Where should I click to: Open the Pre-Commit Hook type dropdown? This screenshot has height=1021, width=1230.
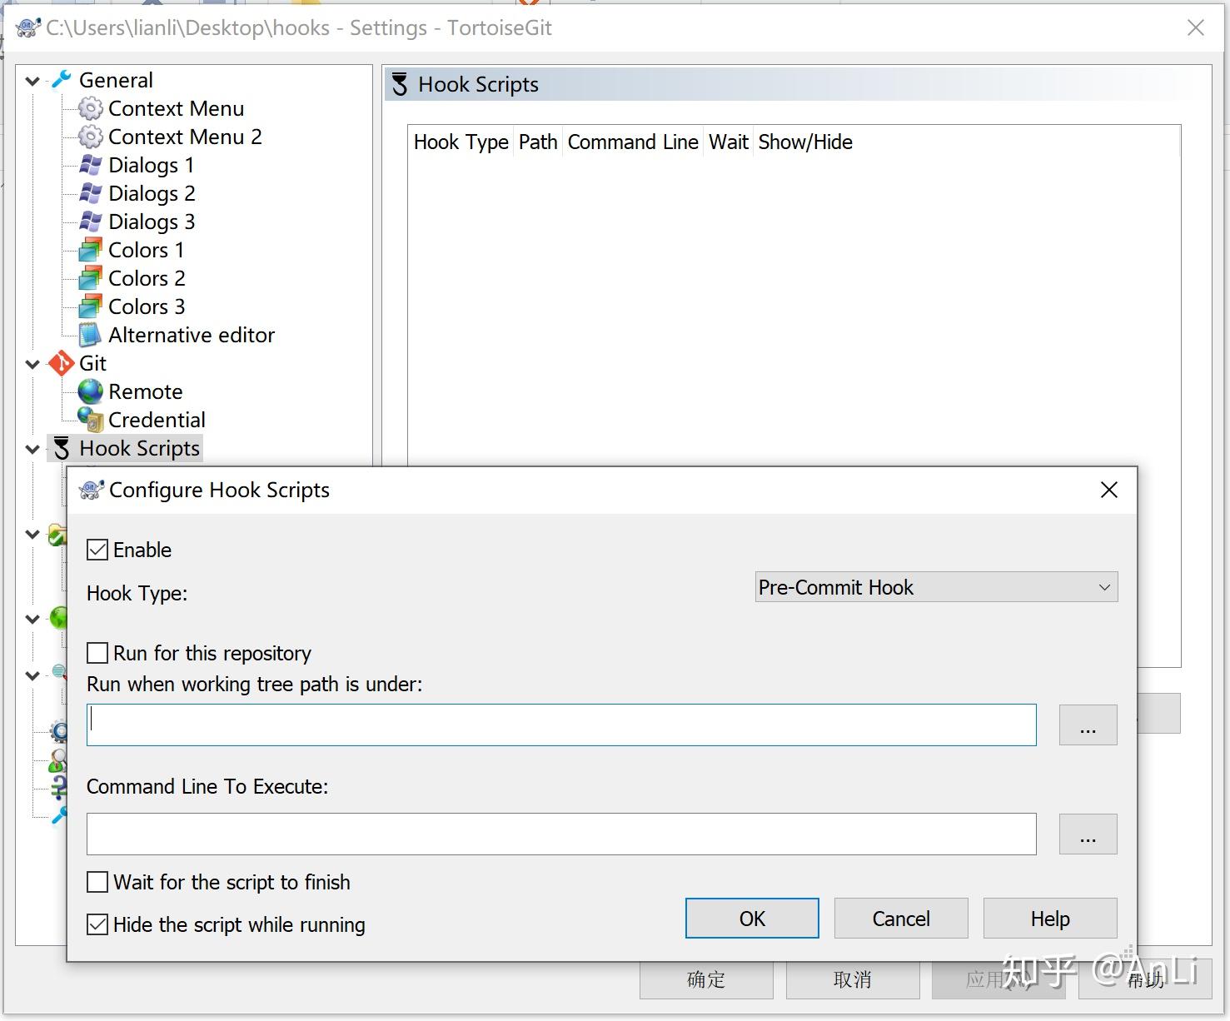(936, 587)
